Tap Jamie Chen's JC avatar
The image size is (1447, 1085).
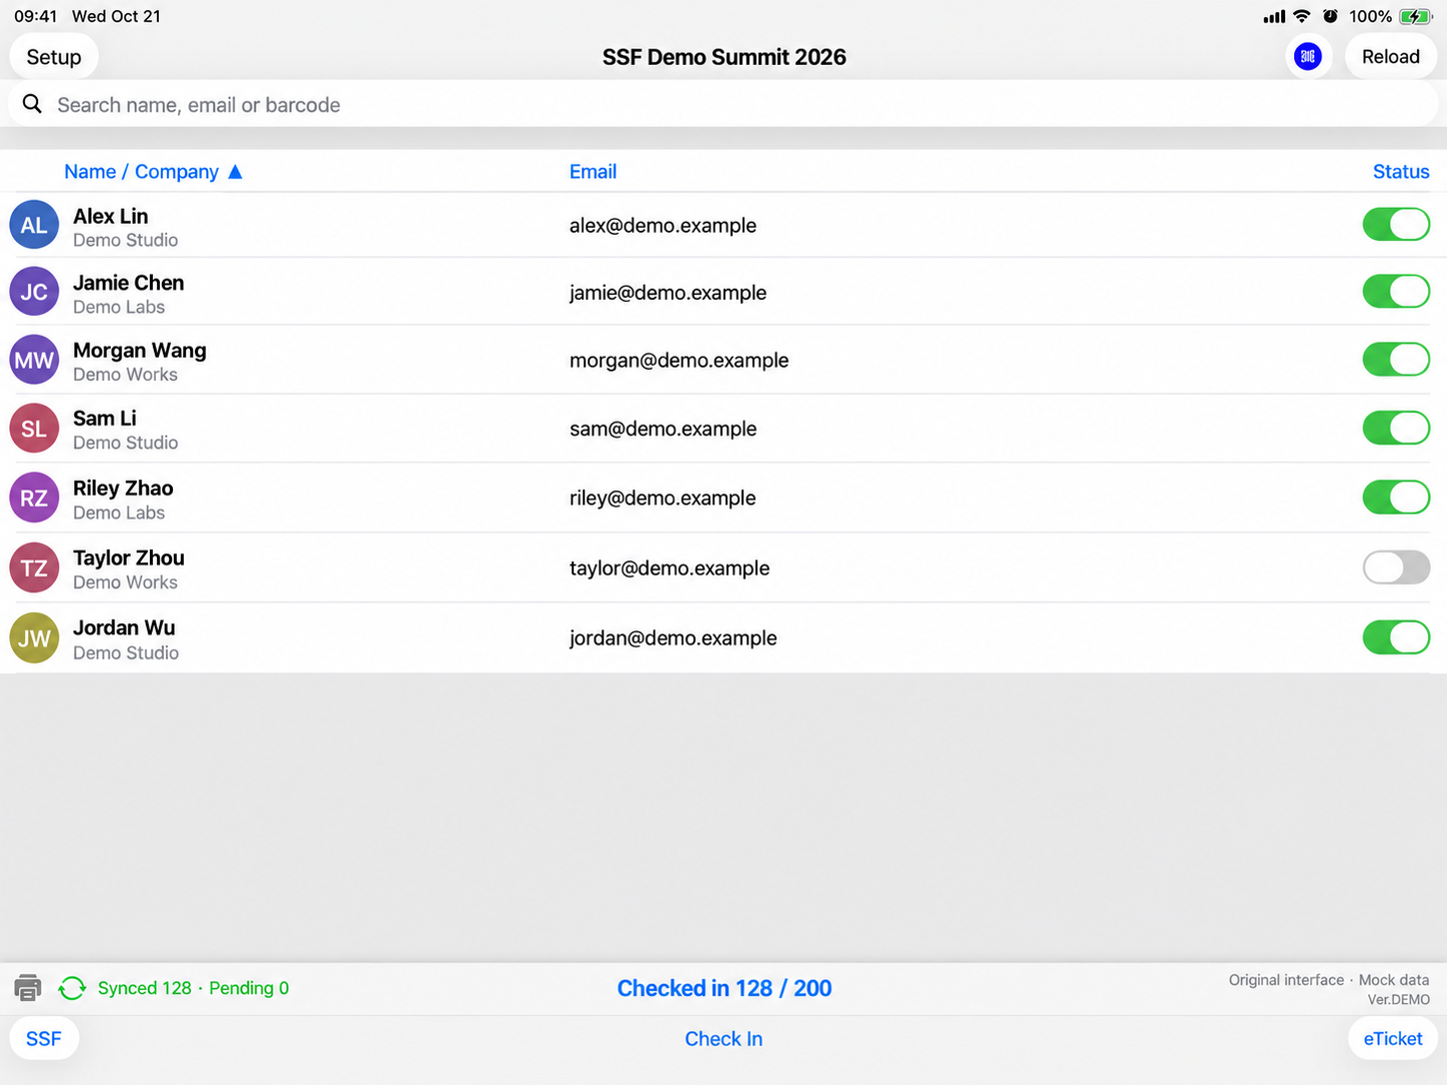coord(34,292)
